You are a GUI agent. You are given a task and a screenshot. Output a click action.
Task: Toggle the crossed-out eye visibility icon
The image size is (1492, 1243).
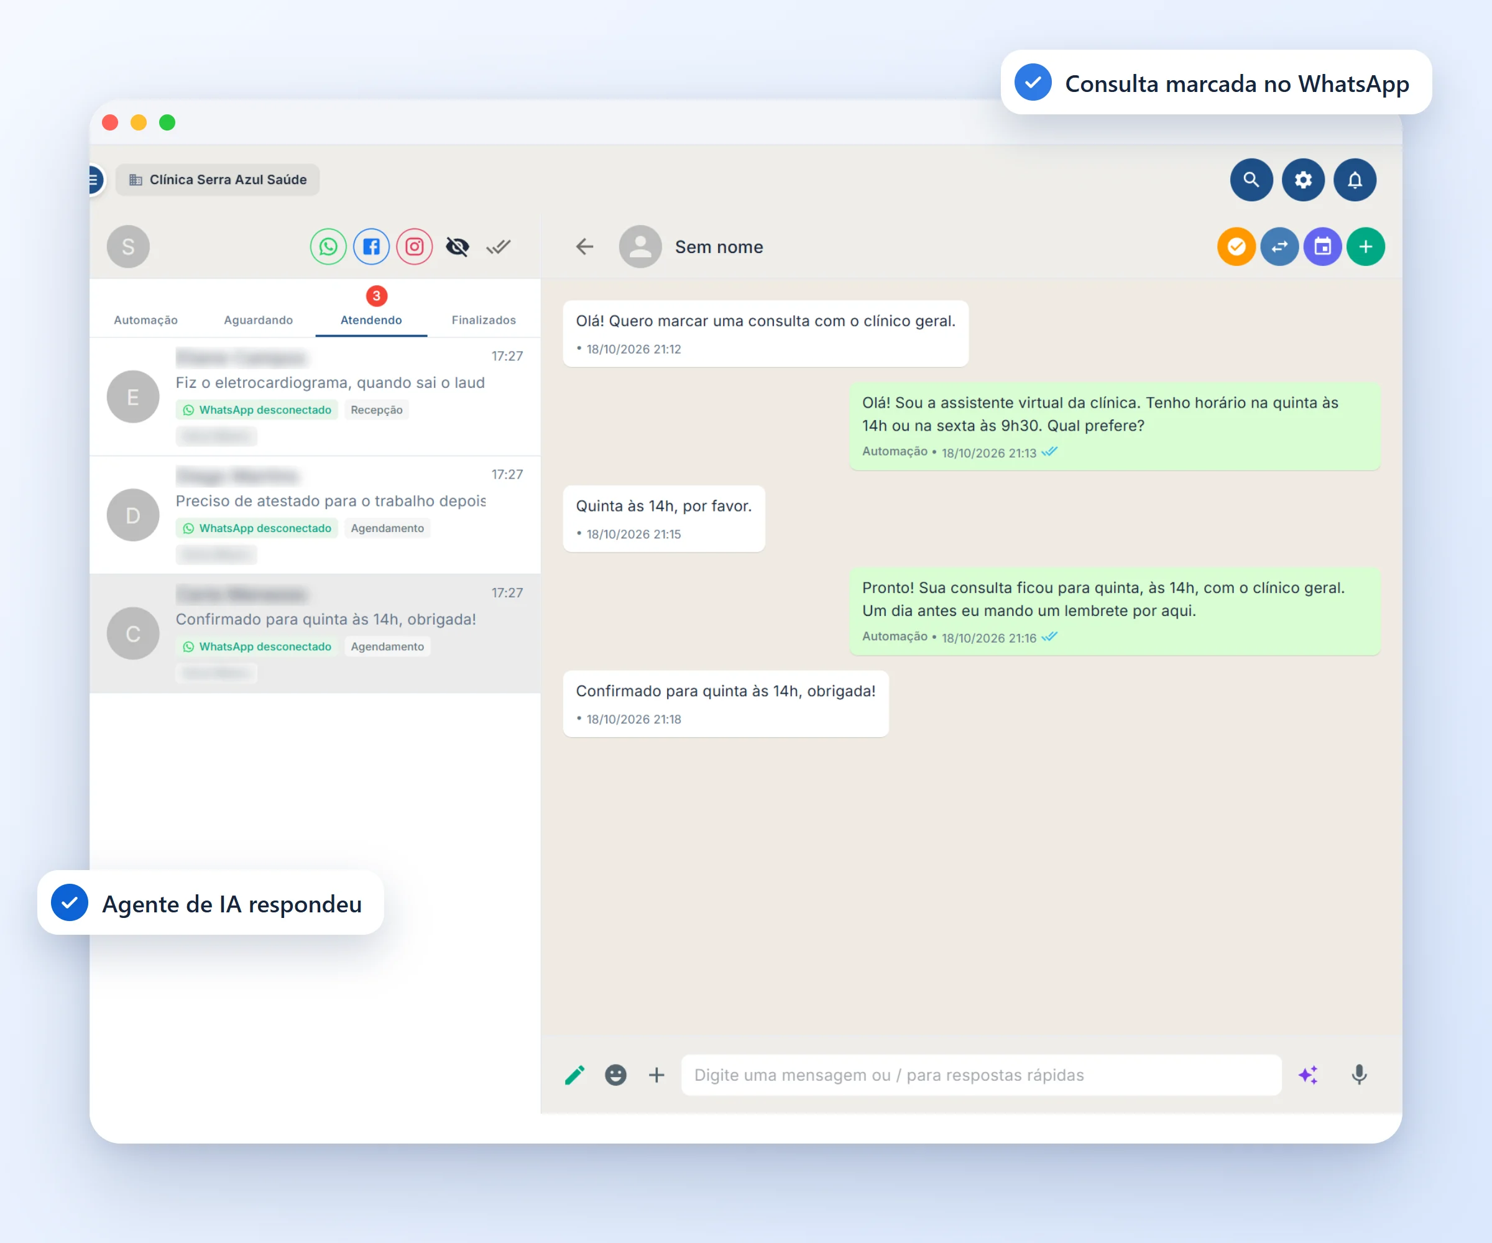coord(458,247)
